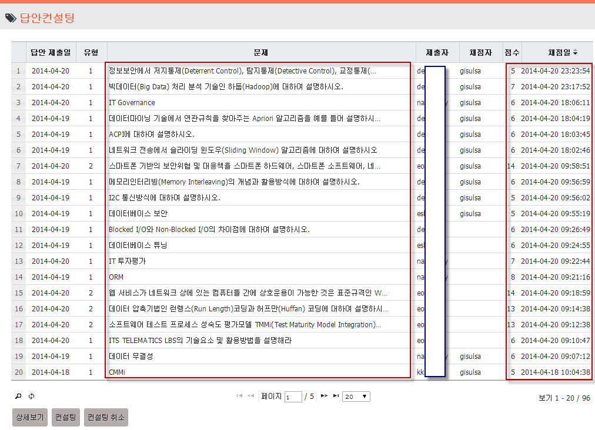Sort by the 문제 column header
The image size is (595, 430).
coord(261,52)
